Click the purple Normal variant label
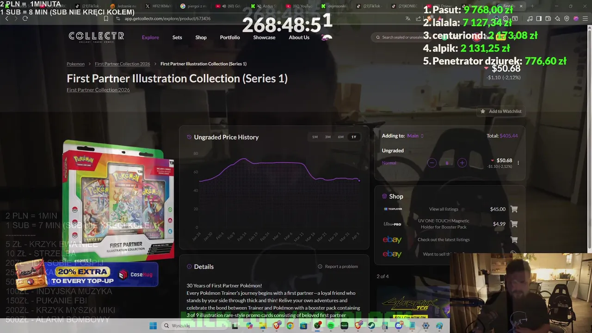Image resolution: width=592 pixels, height=333 pixels. 389,163
